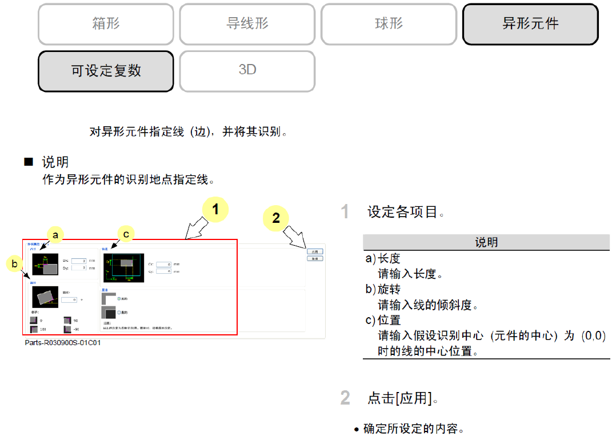The height and width of the screenshot is (440, 616).
Task: Click the 180 degree rotation example icon
Action: 34,329
